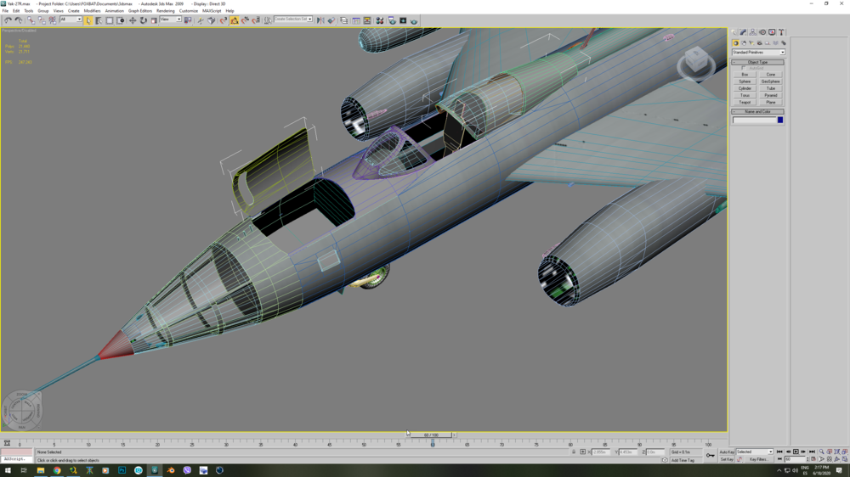Select the Systems category icon
This screenshot has width=850, height=477.
(784, 43)
